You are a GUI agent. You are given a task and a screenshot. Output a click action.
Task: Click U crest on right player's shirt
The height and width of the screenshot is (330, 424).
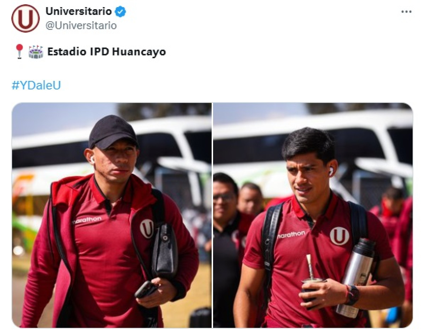coord(340,236)
